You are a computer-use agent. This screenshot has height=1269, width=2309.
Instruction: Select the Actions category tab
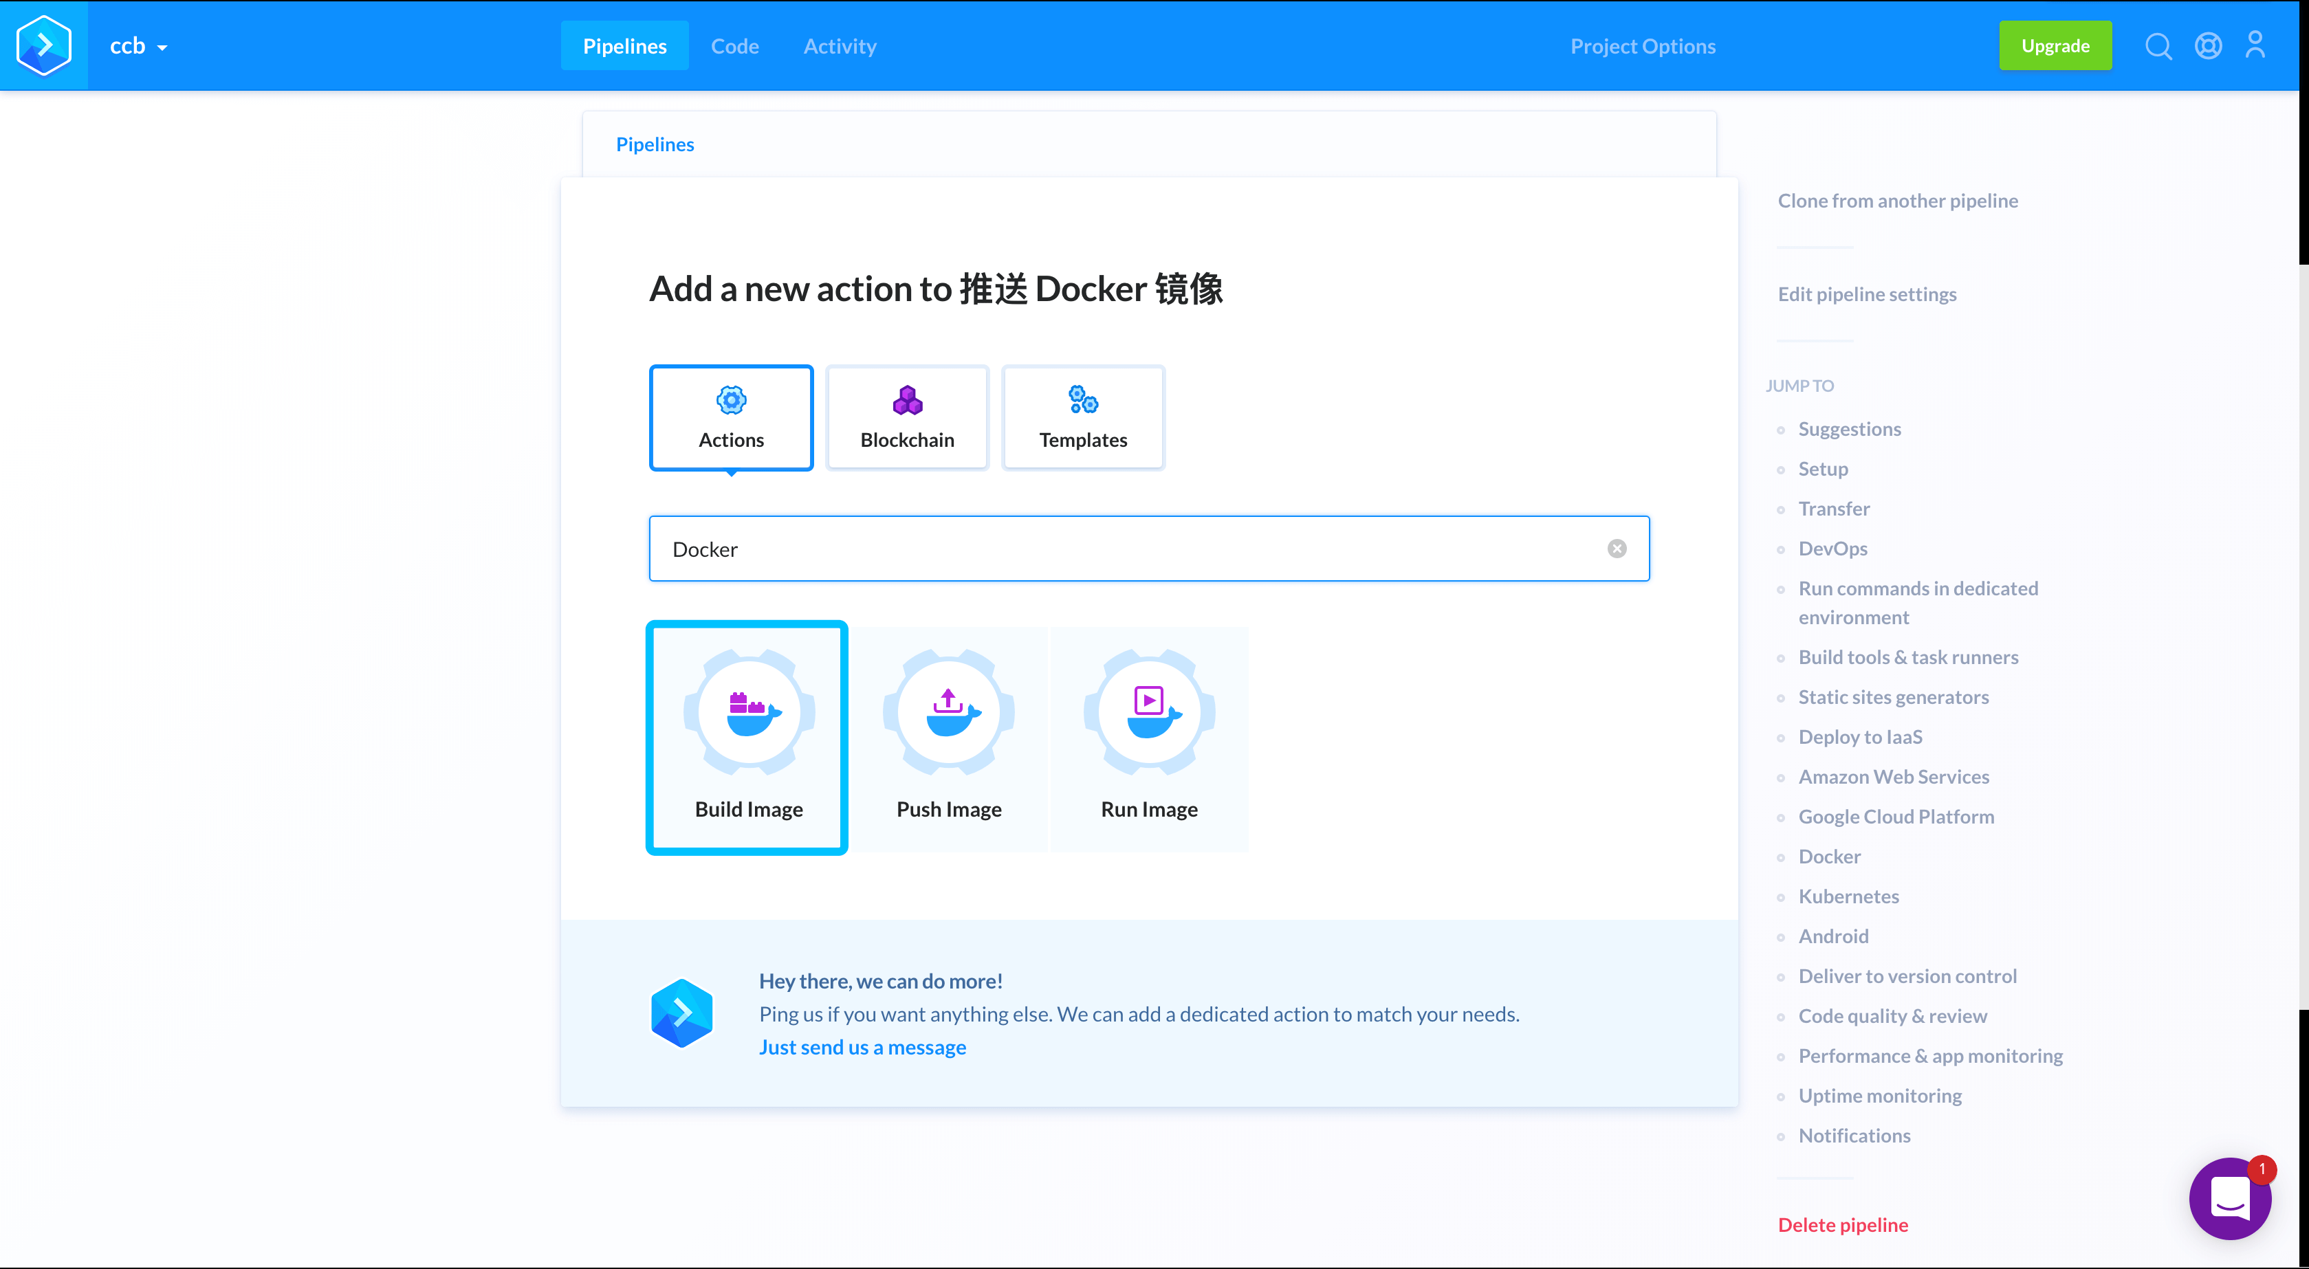(x=730, y=418)
